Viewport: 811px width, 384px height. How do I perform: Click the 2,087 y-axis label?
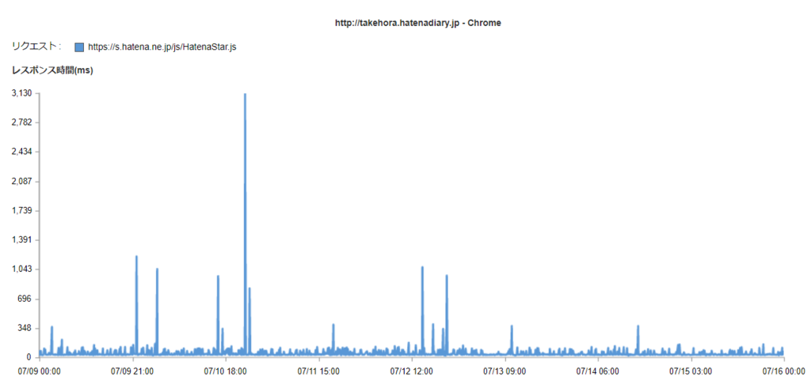22,182
